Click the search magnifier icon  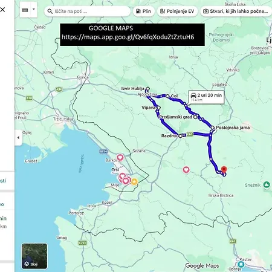[50, 11]
